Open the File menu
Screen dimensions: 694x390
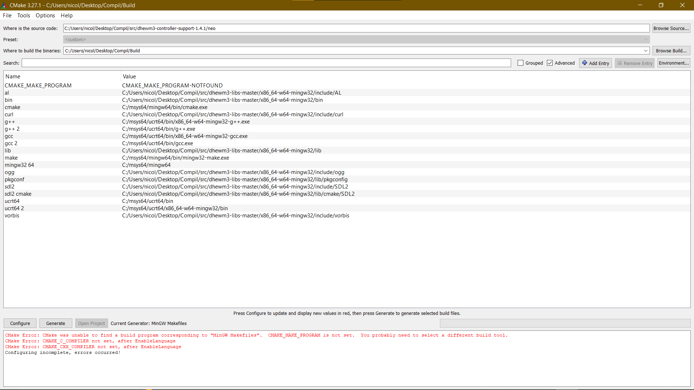click(7, 16)
